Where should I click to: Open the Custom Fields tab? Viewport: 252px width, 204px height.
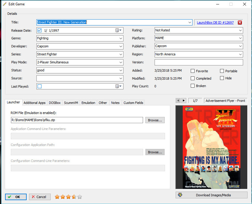pyautogui.click(x=133, y=103)
